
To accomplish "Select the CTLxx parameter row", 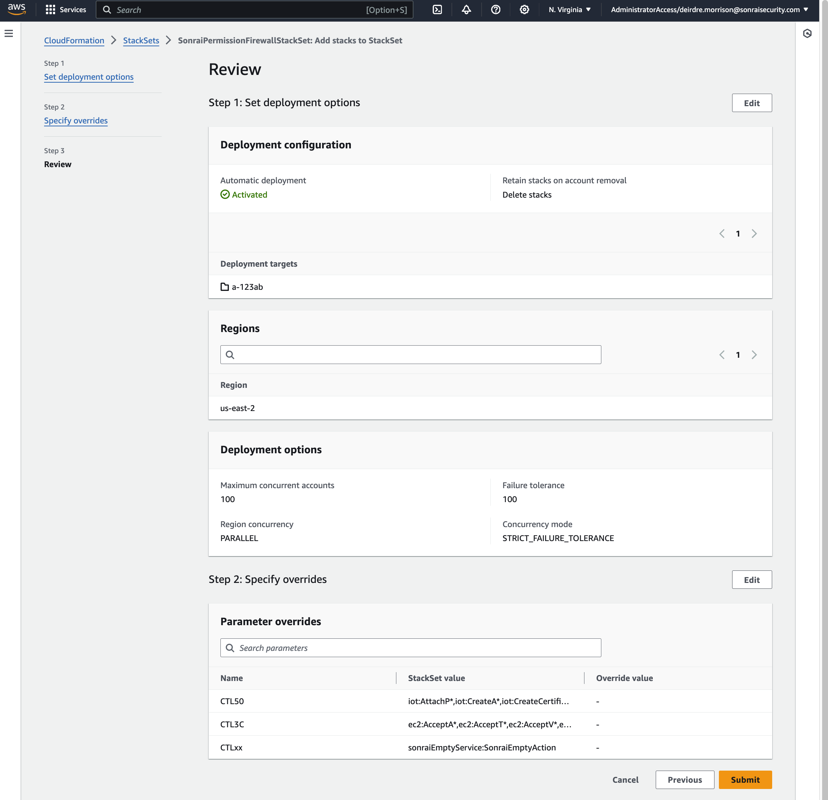I will click(x=490, y=747).
